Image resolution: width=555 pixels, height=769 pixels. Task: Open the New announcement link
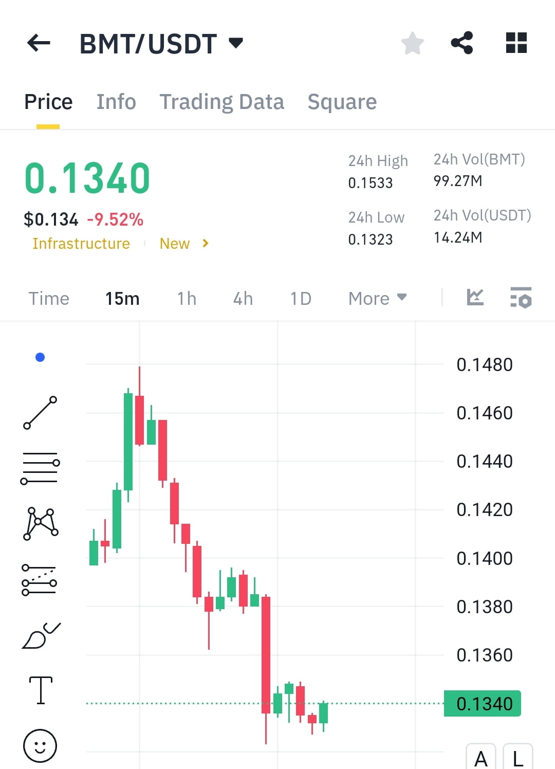pos(175,243)
